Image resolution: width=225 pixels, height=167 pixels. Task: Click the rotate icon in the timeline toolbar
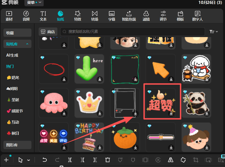point(183,160)
